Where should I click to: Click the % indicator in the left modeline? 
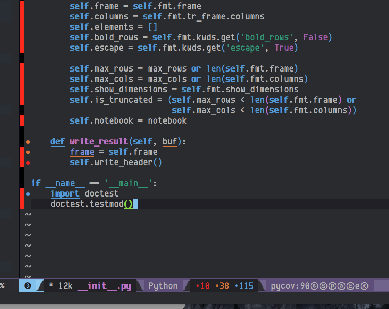click(x=2, y=286)
